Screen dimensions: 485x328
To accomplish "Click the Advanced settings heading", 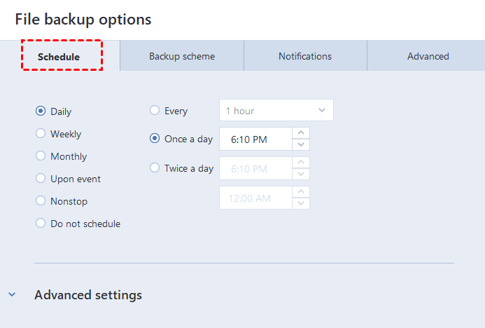I will pos(88,295).
